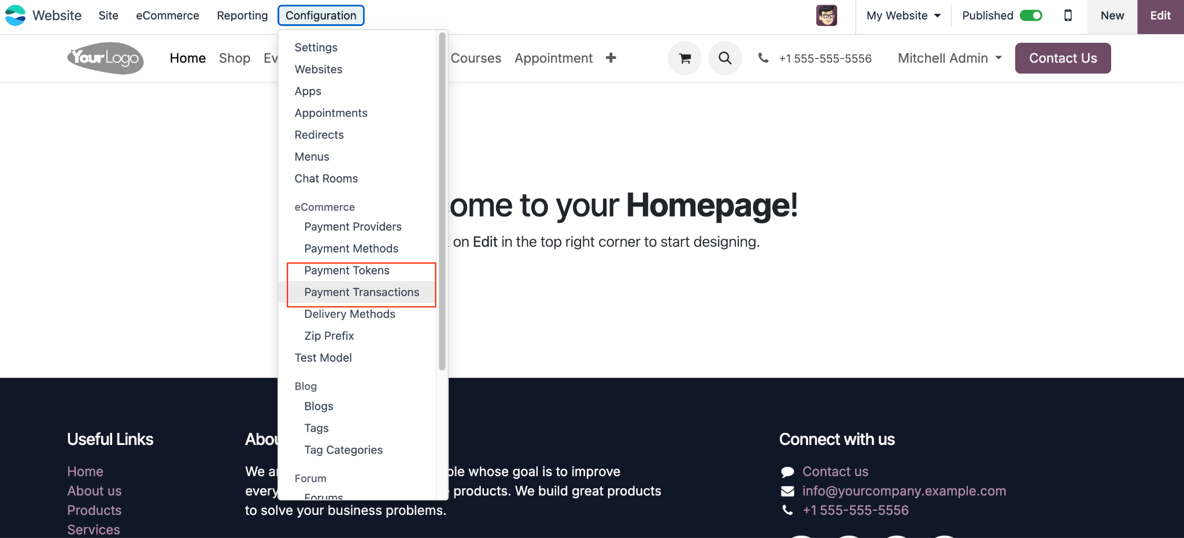Open Delivery Methods menu item
Viewport: 1184px width, 538px height.
point(350,314)
